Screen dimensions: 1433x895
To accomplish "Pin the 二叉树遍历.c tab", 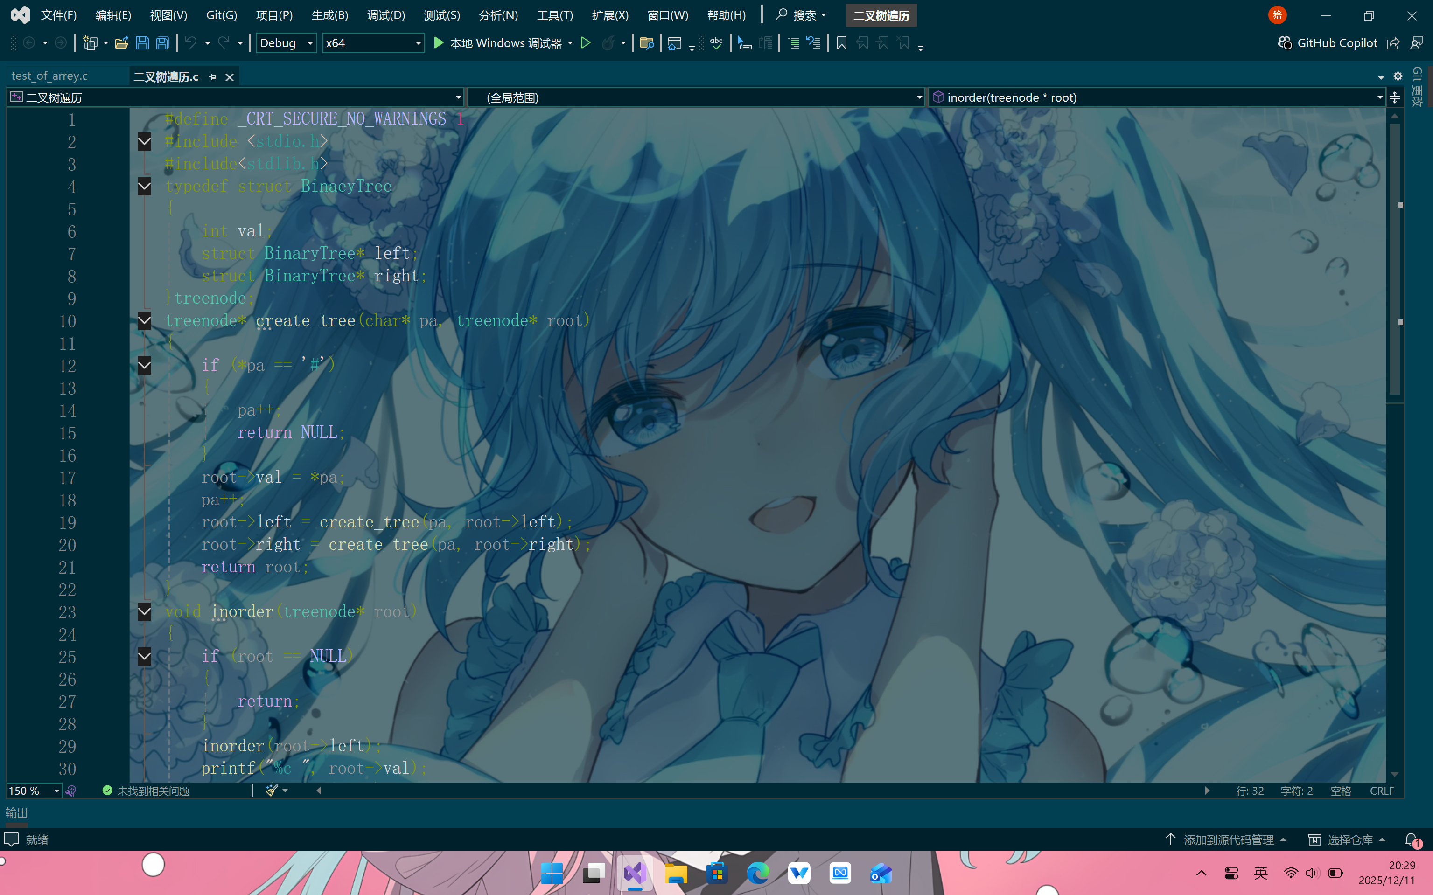I will (213, 77).
